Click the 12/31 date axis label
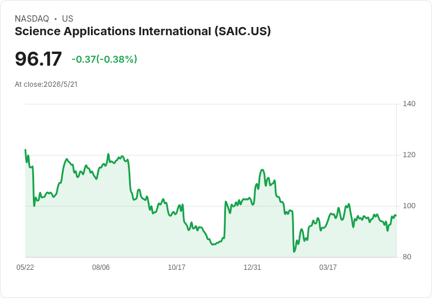Image resolution: width=432 pixels, height=298 pixels. [252, 267]
